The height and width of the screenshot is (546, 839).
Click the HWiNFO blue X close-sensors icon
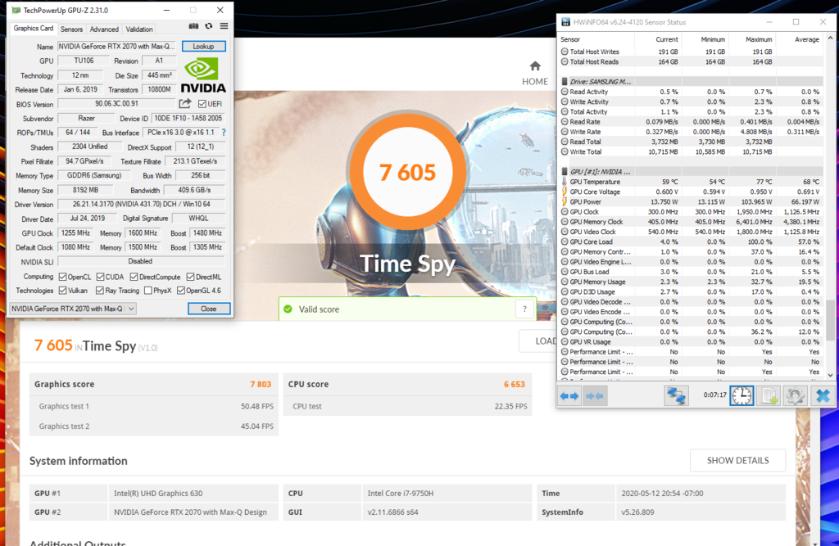coord(823,396)
